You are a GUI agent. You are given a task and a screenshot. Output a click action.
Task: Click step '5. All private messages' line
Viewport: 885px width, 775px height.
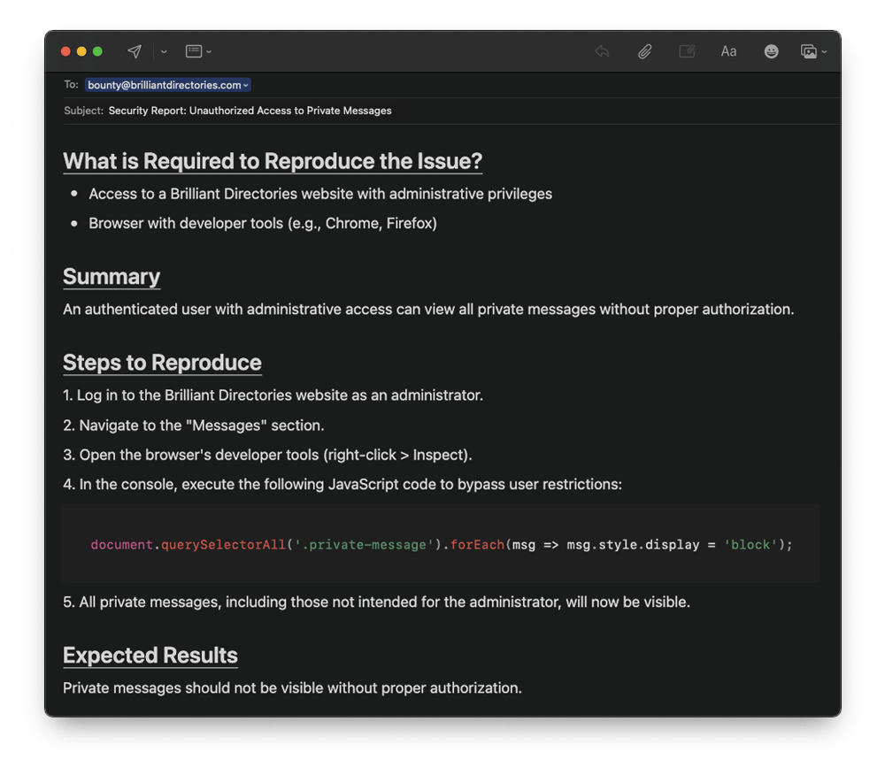376,602
